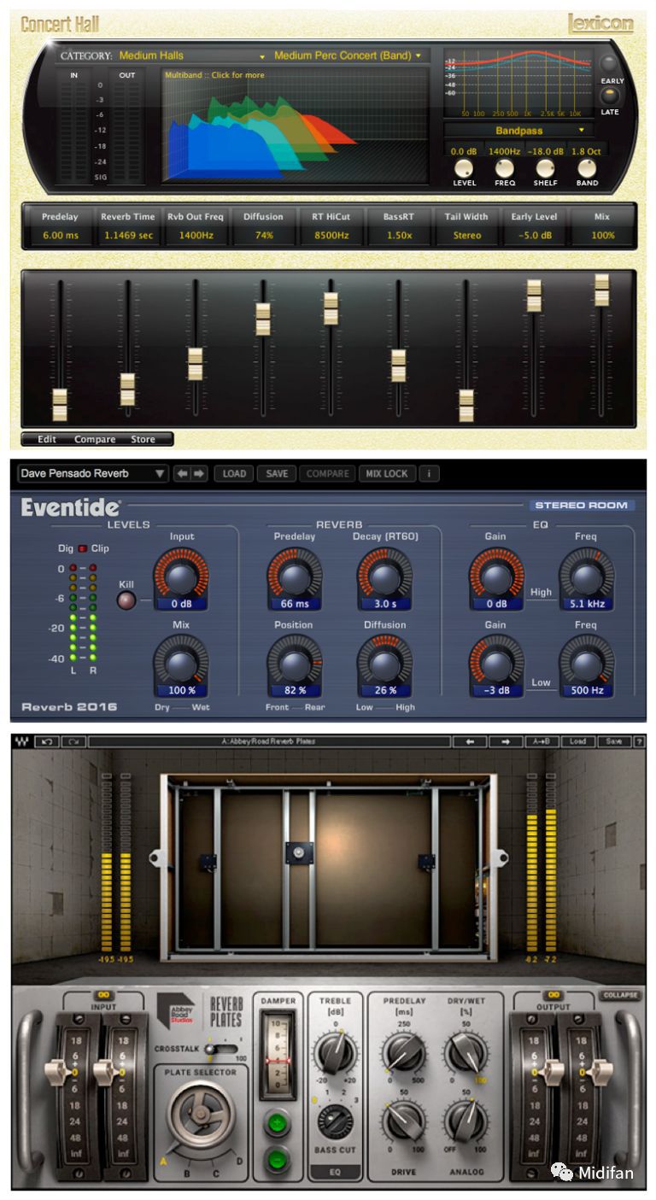Click the Eventide Position knob
The height and width of the screenshot is (1200, 656).
tap(294, 665)
